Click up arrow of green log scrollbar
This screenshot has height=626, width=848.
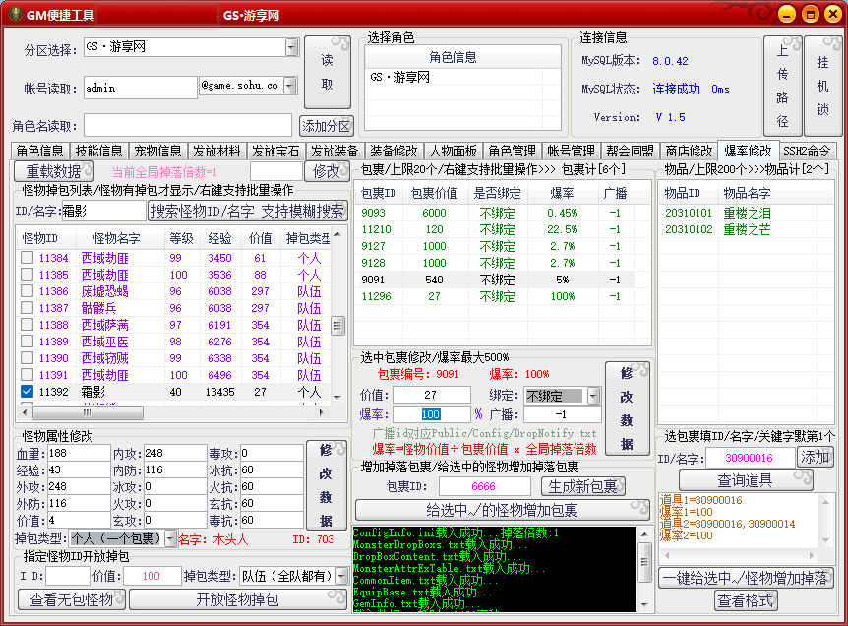(644, 534)
